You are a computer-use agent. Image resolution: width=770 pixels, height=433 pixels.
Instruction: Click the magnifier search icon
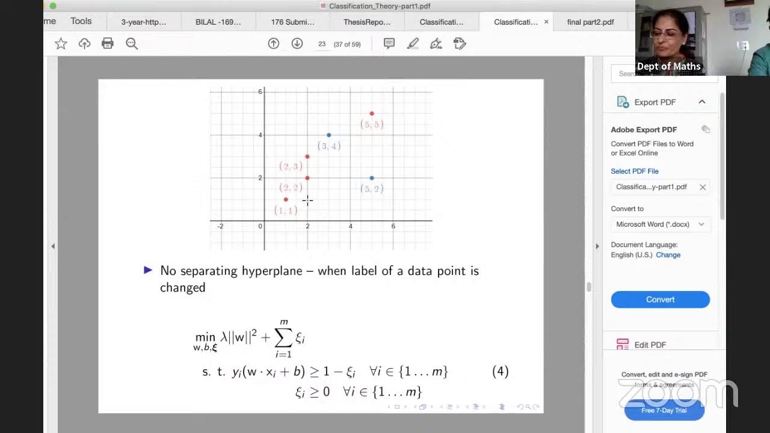tap(132, 43)
